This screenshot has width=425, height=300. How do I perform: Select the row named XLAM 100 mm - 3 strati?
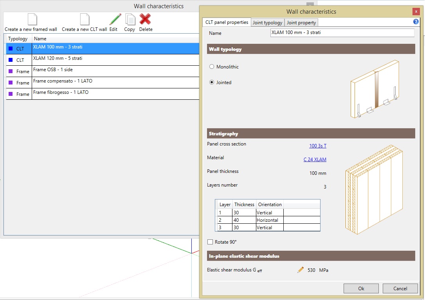[x=103, y=49]
